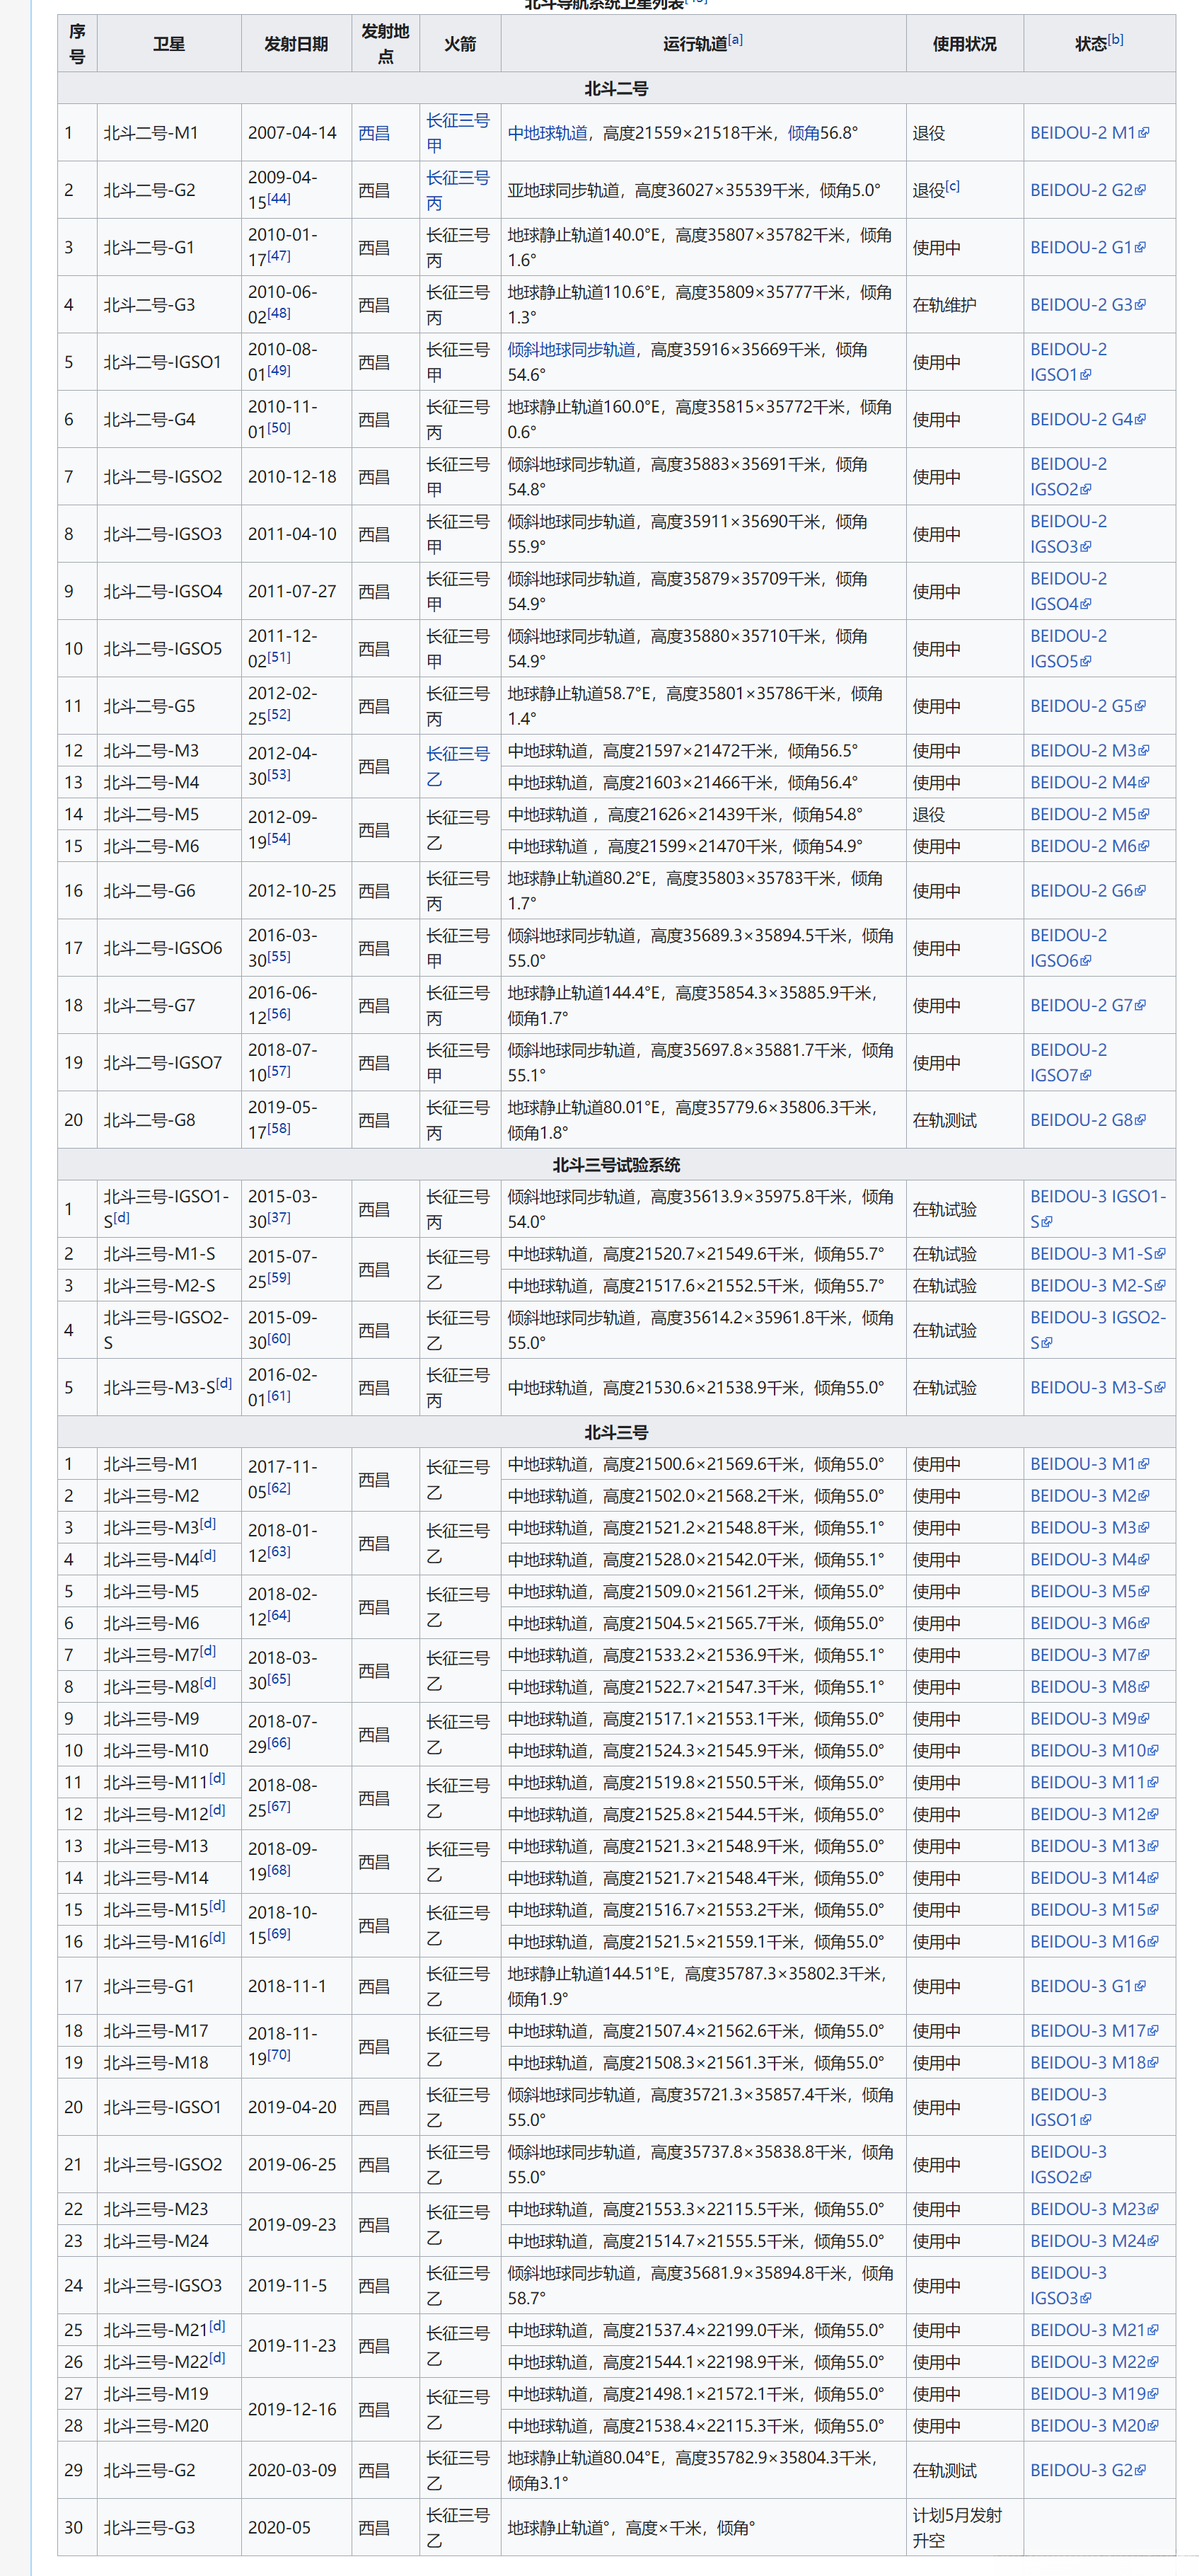
Task: Click the 发射日期 column header
Action: point(296,44)
